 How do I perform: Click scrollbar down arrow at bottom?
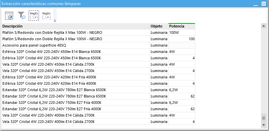(x=264, y=125)
